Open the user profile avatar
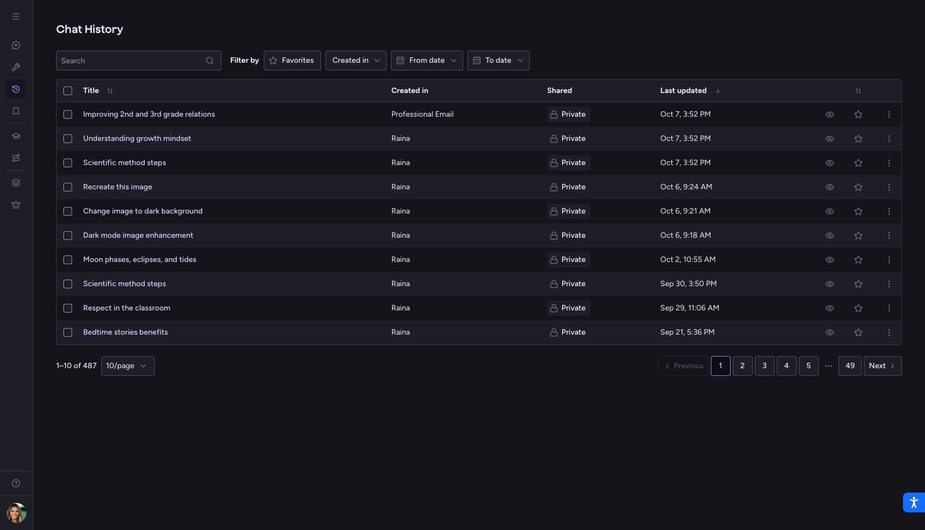The image size is (925, 530). (x=17, y=513)
